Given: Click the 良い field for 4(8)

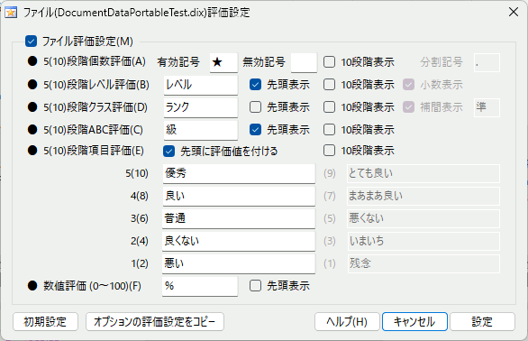Looking at the screenshot, I should point(239,197).
